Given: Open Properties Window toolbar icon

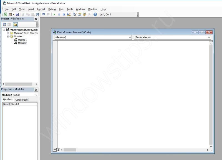Looking at the screenshot, I should (80, 14).
